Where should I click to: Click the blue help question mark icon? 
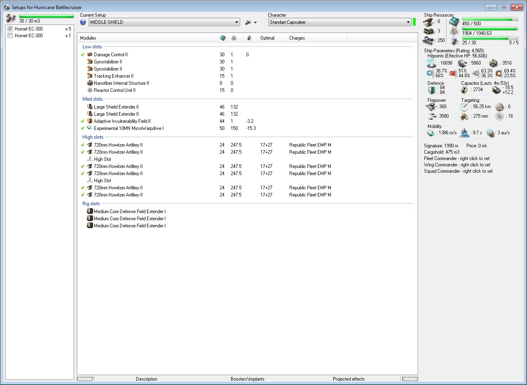click(x=83, y=22)
